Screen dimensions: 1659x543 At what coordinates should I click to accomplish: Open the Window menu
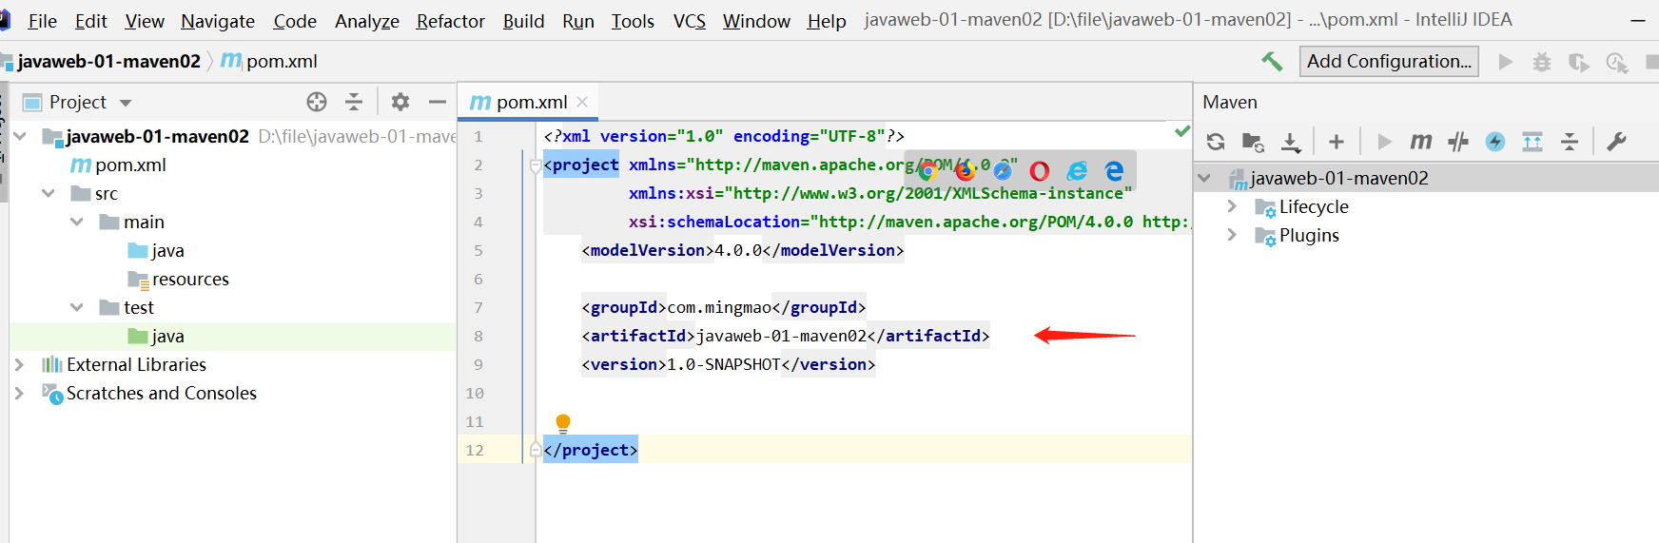point(756,21)
